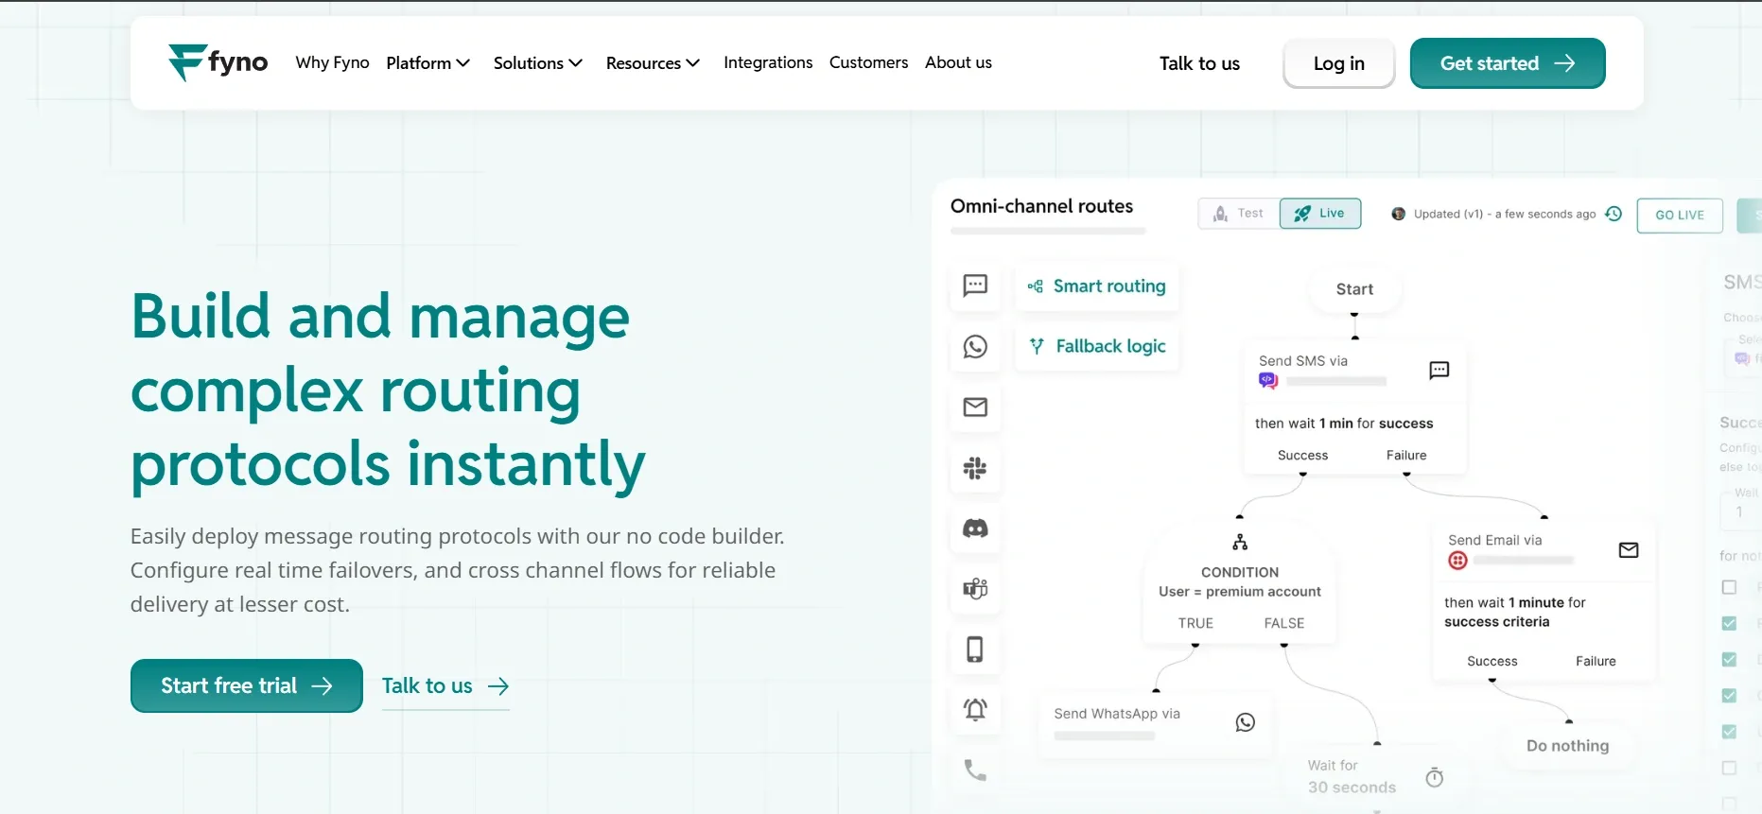Expand the Platform dropdown menu
This screenshot has width=1762, height=814.
click(x=427, y=63)
